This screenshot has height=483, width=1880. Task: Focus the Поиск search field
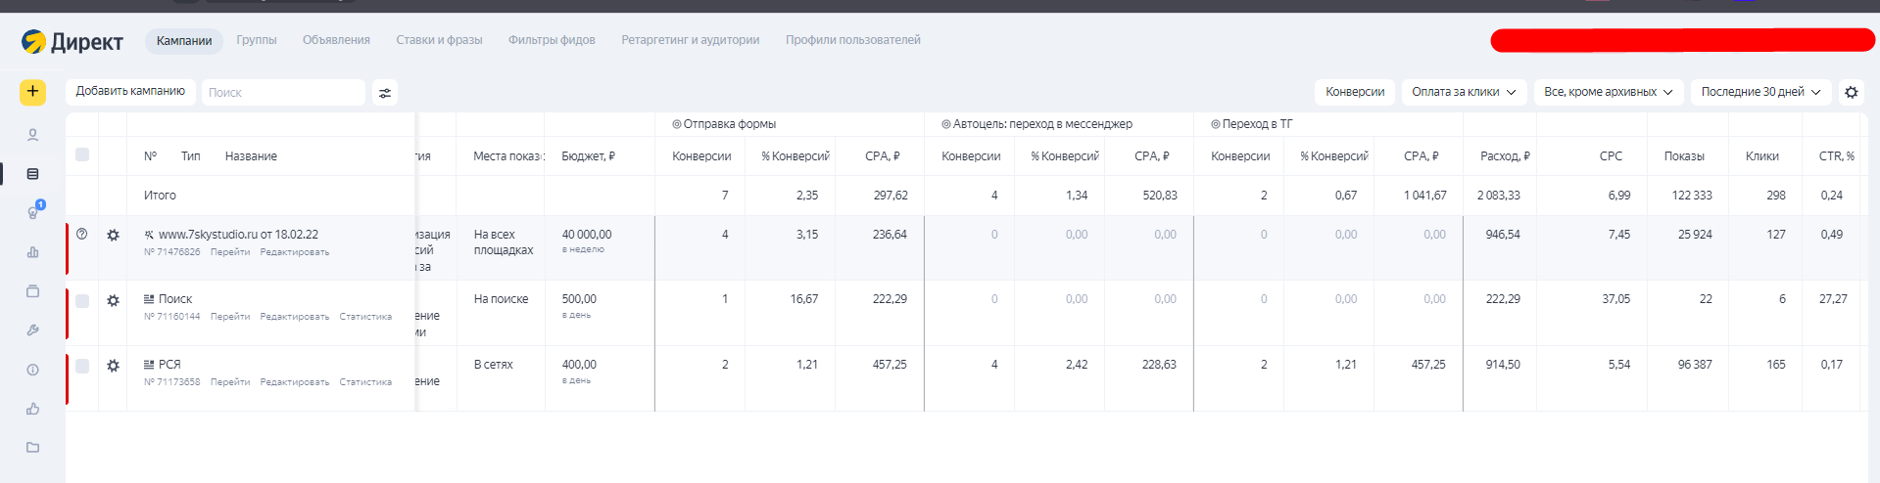pyautogui.click(x=283, y=93)
